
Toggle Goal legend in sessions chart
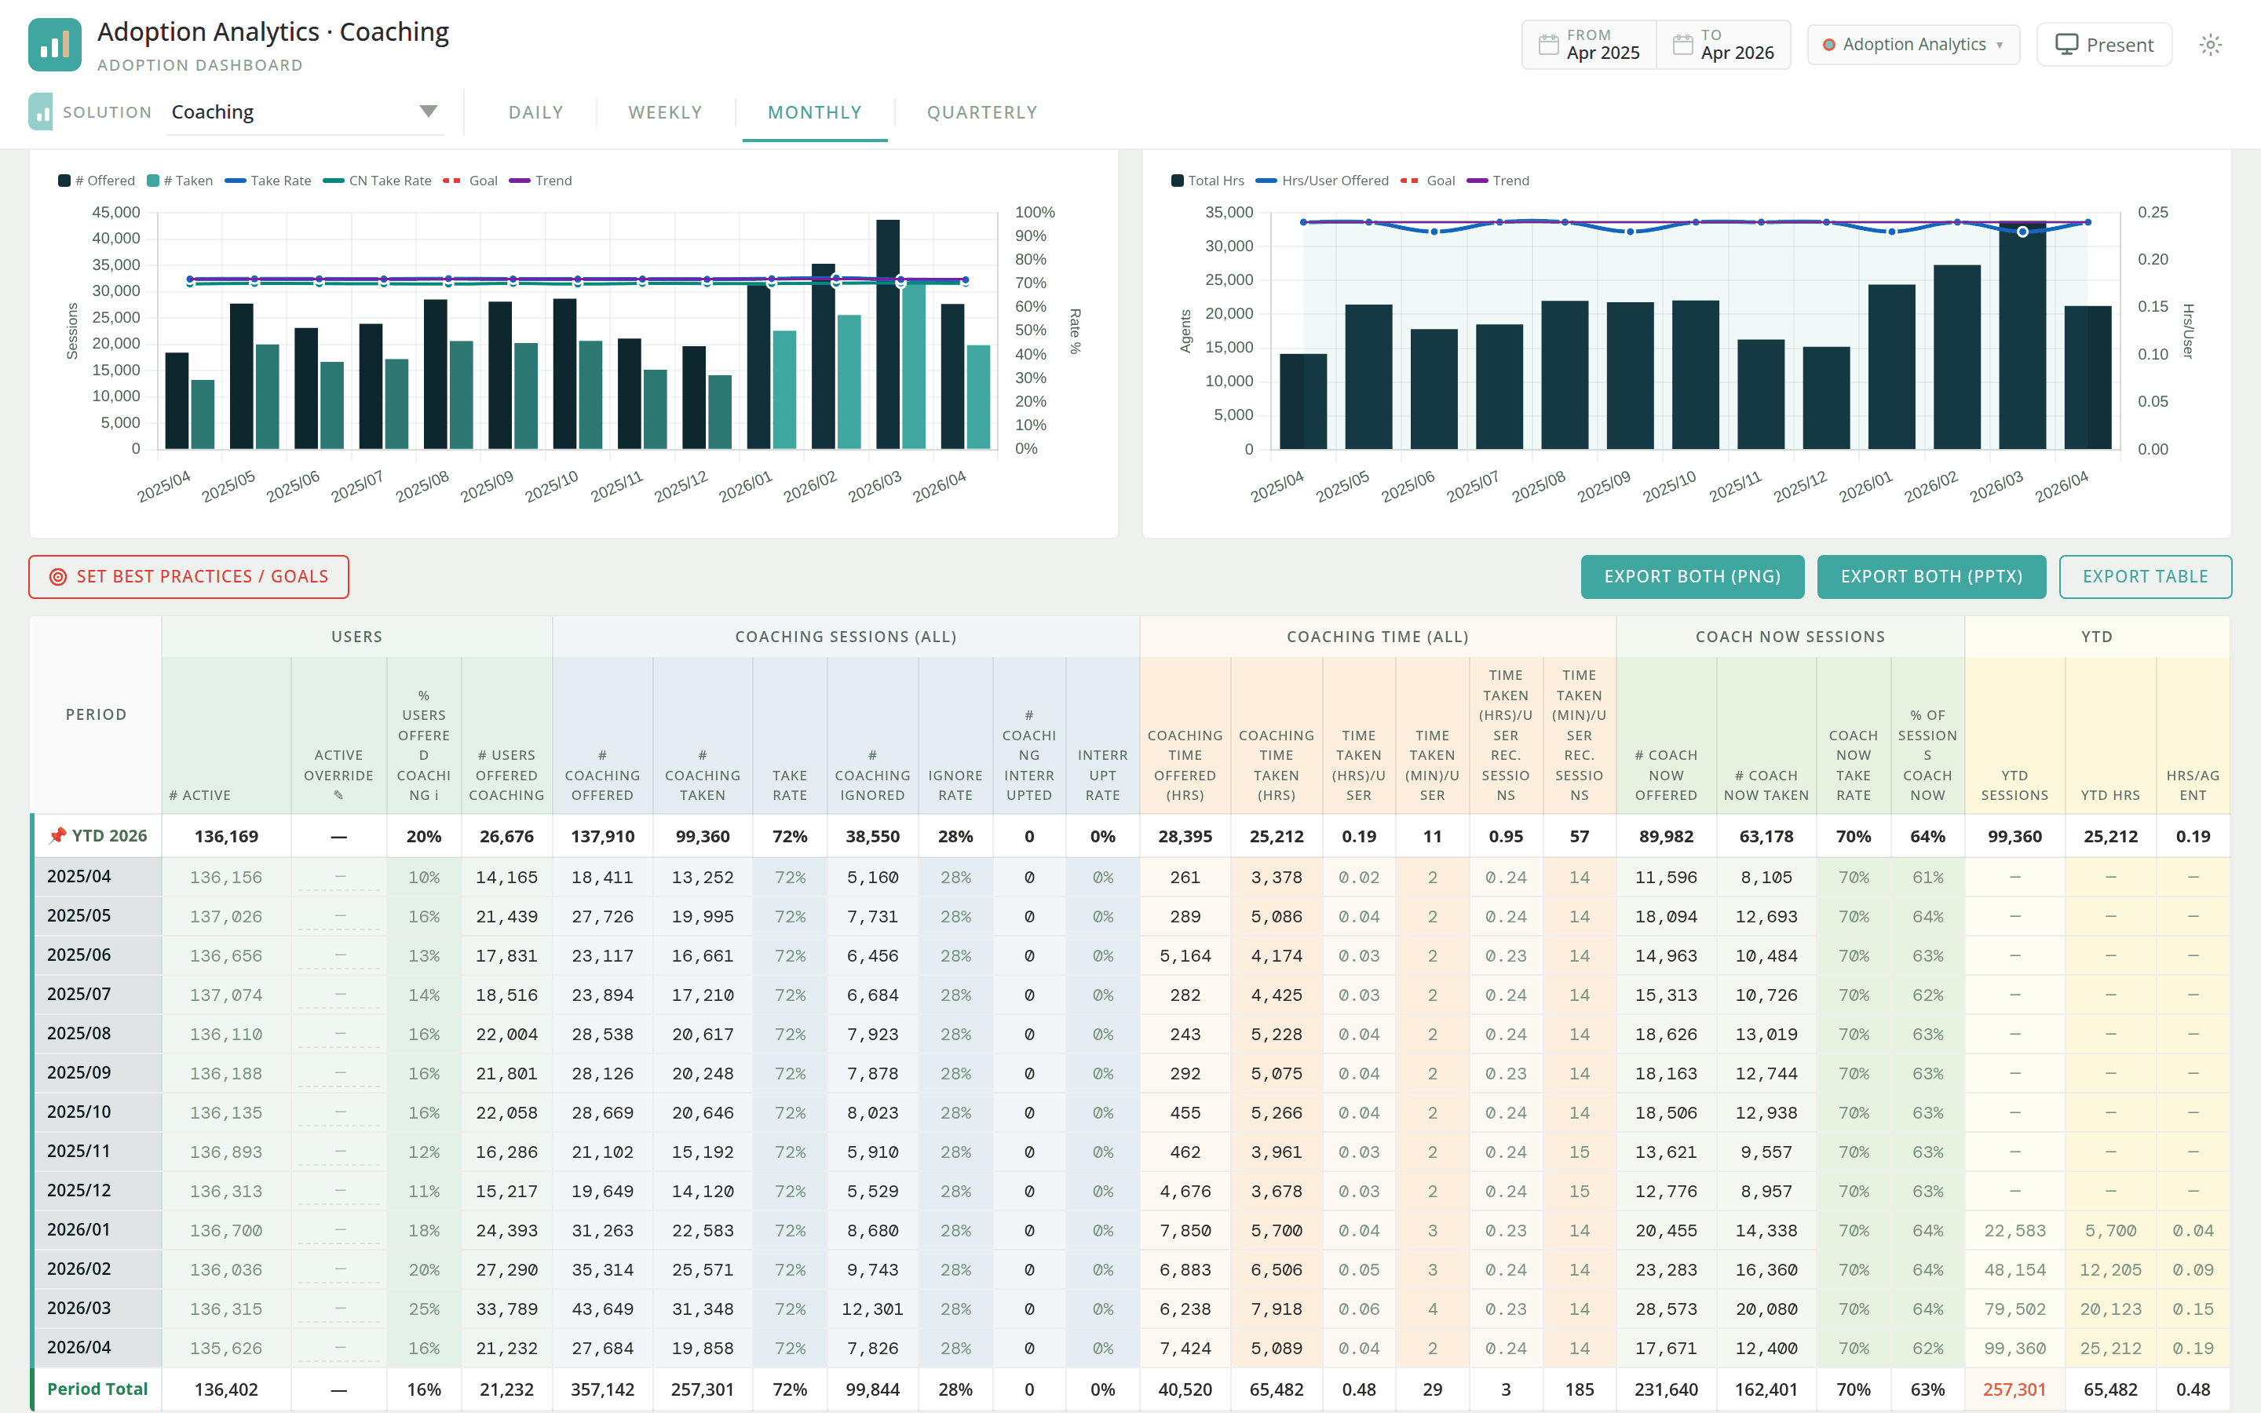point(470,181)
